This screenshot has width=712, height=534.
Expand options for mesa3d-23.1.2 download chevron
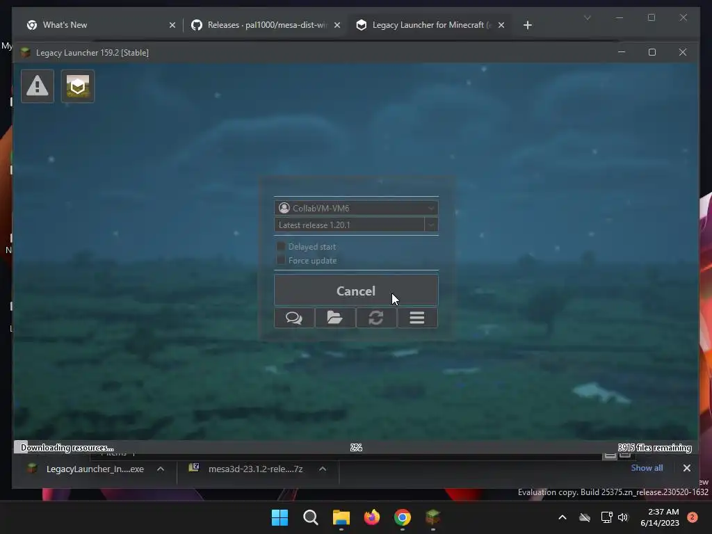point(323,469)
